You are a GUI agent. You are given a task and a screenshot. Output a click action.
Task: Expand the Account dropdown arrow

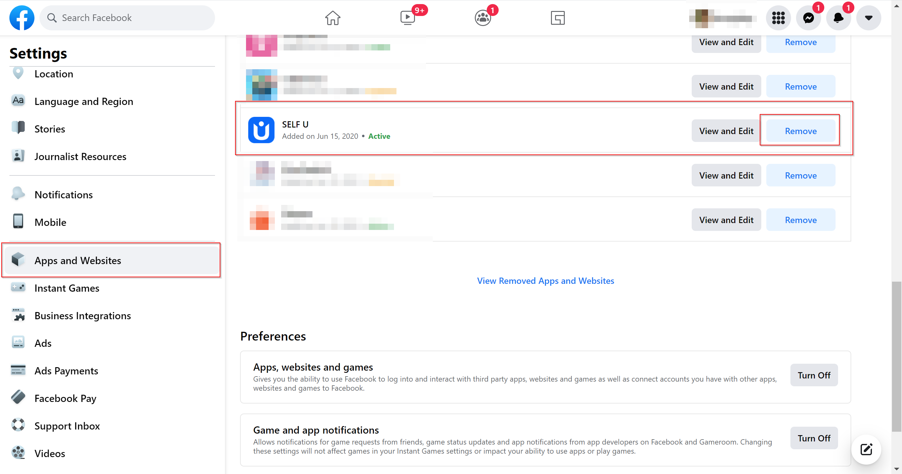[868, 18]
